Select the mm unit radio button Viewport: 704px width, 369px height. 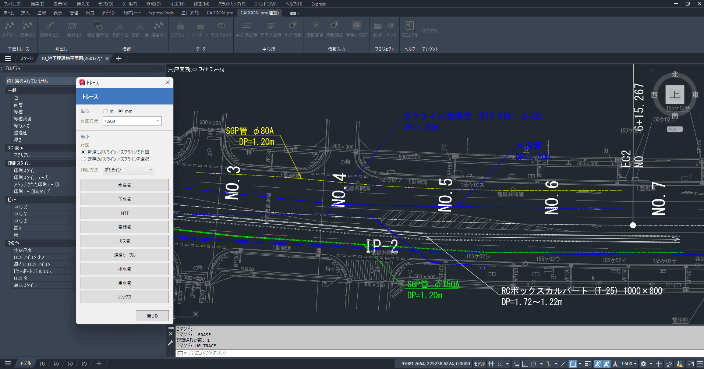tap(120, 111)
